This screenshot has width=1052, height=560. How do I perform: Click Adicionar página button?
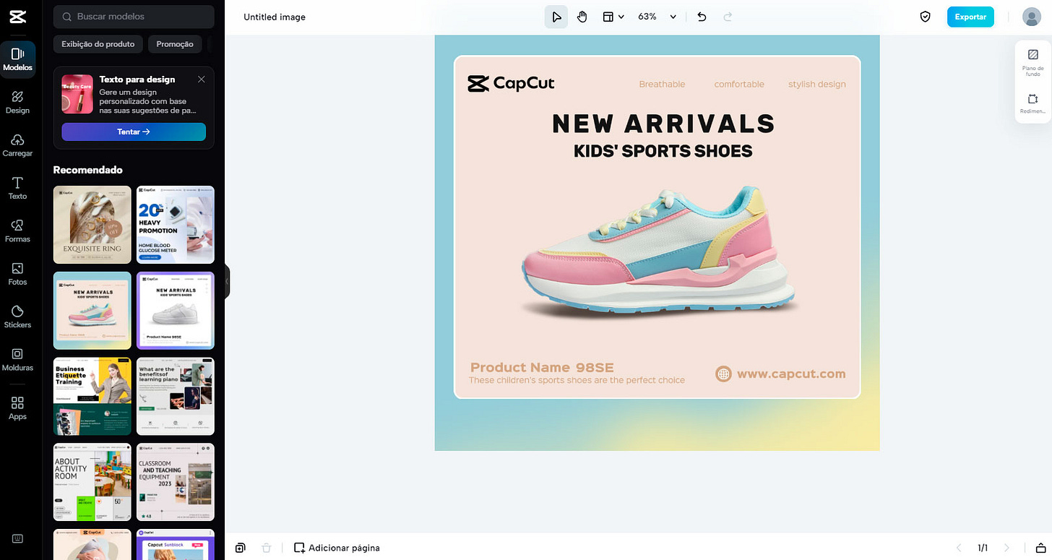point(337,548)
